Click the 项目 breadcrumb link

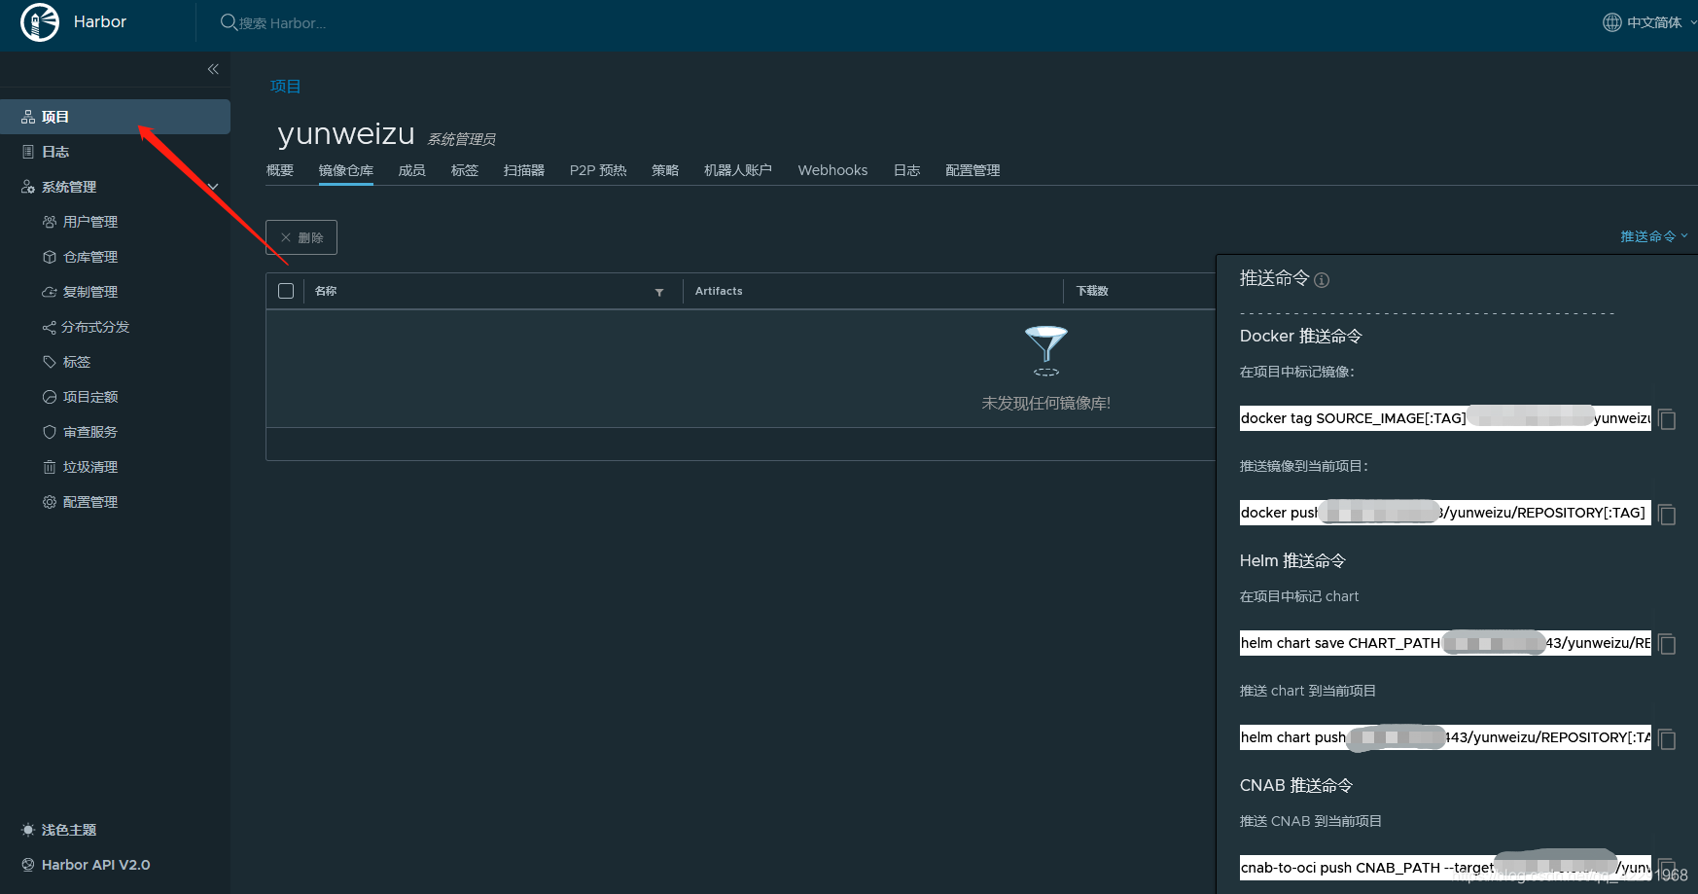[286, 87]
